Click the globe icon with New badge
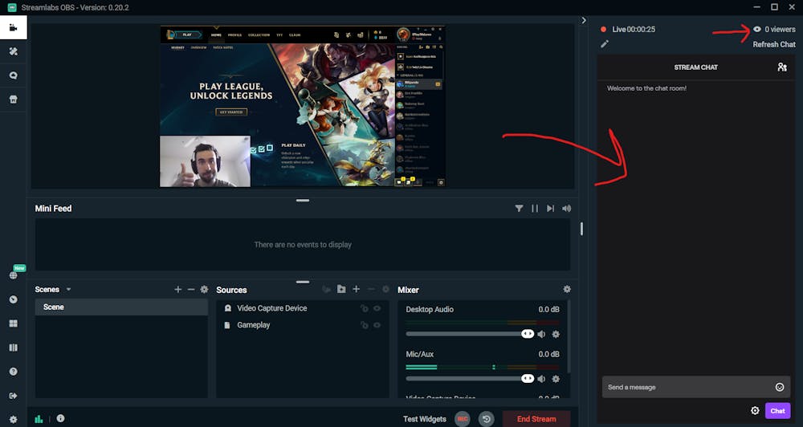 (14, 275)
